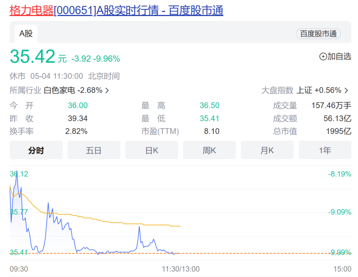The height and width of the screenshot is (277, 358).
Task: Click the 市盈(TTM) value 8.10
Action: click(211, 131)
